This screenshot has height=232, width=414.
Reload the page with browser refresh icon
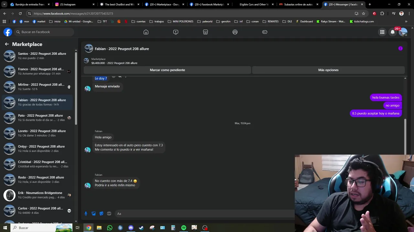tap(20, 14)
